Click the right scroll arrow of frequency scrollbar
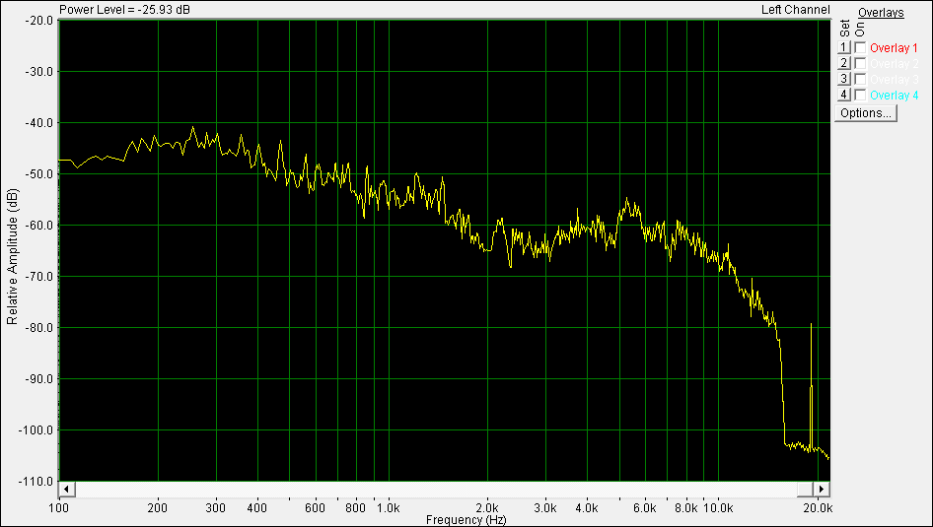The image size is (933, 527). 822,489
